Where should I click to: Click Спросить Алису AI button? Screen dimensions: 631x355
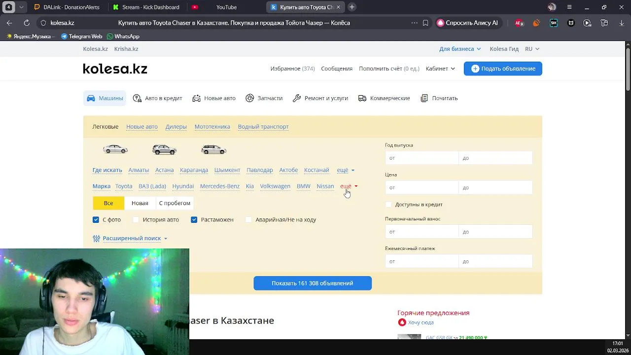[467, 23]
